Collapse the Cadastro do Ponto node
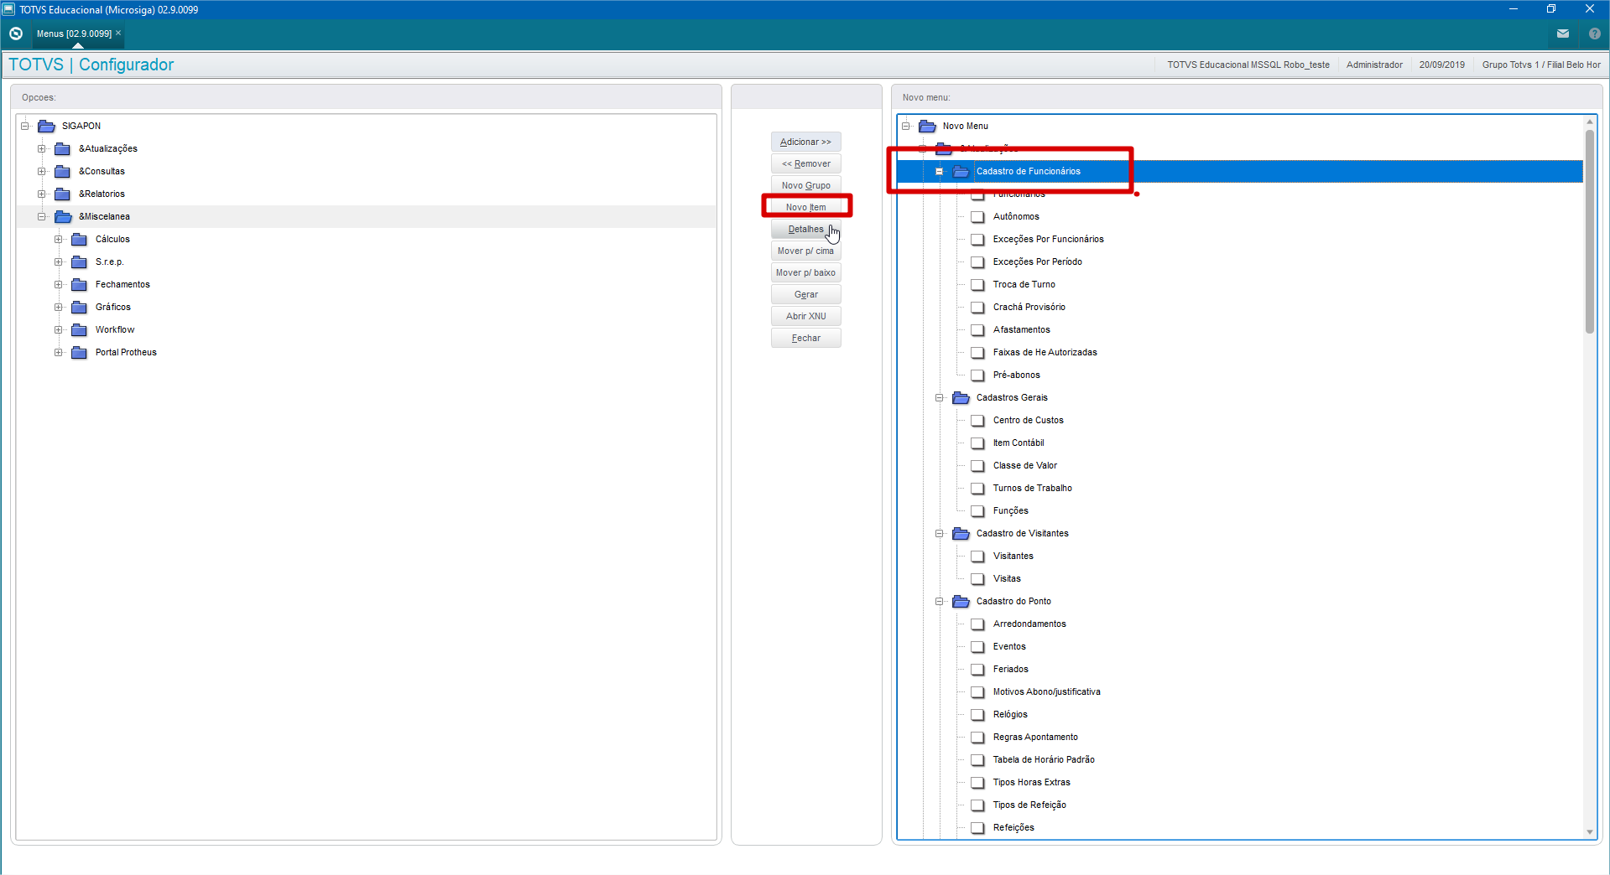The height and width of the screenshot is (875, 1610). (940, 601)
